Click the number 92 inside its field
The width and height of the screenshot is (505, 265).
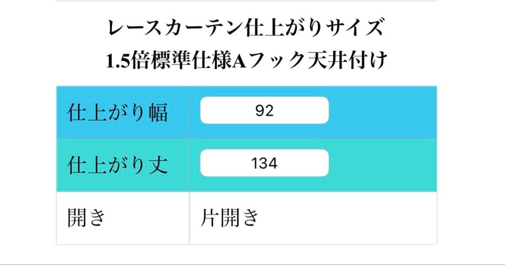pyautogui.click(x=264, y=110)
